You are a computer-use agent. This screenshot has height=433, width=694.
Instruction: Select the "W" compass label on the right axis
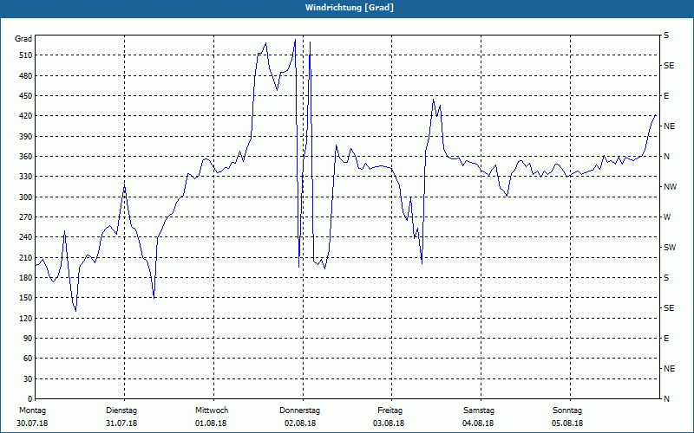(x=667, y=217)
